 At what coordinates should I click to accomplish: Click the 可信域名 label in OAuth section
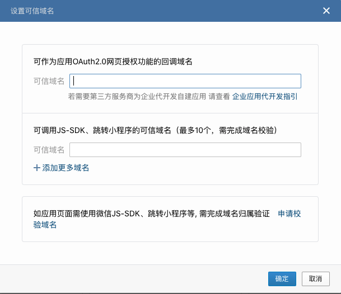49,81
